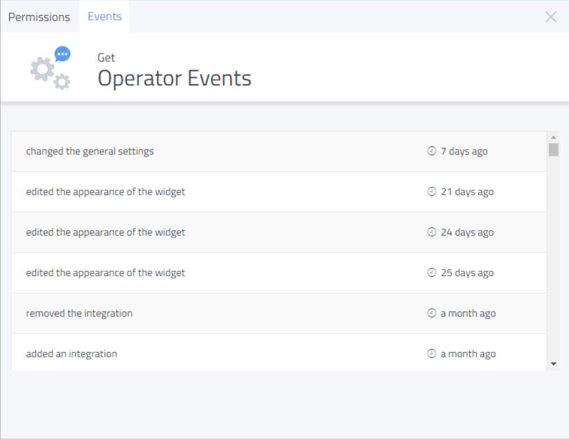Open the 'removed the integration' event

(79, 313)
